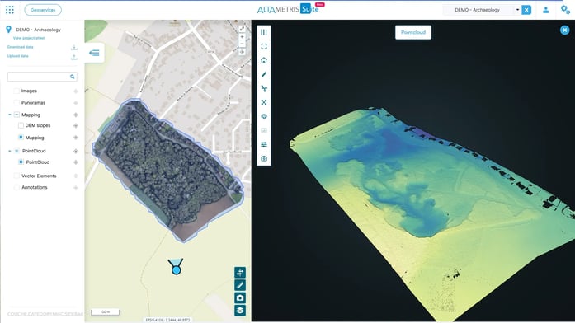
Task: Open the Geoservices button
Action: pyautogui.click(x=43, y=10)
